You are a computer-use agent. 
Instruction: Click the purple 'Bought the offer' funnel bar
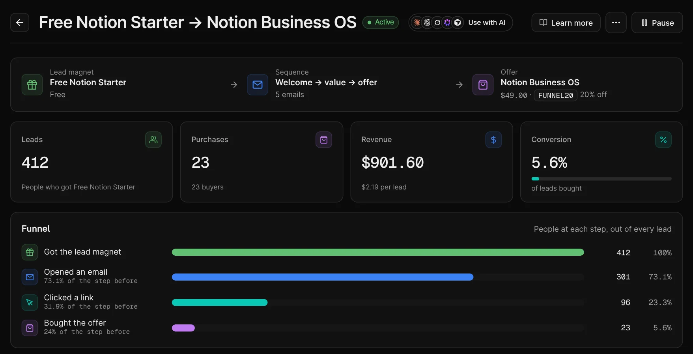[x=183, y=328]
